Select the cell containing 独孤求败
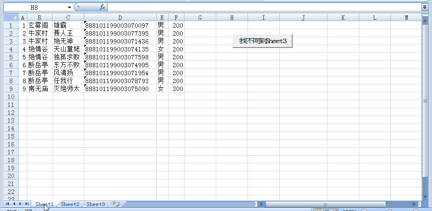Image resolution: width=432 pixels, height=211 pixels. click(68, 57)
